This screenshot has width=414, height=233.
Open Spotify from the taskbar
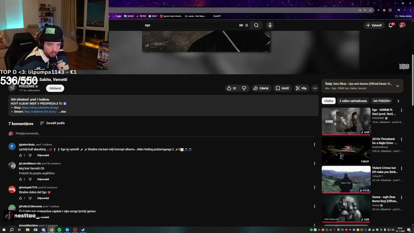tap(59, 230)
